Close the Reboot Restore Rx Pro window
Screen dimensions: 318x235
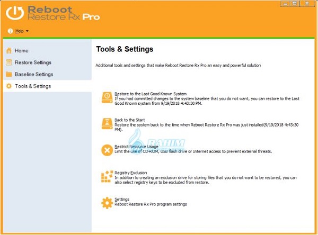click(x=307, y=4)
